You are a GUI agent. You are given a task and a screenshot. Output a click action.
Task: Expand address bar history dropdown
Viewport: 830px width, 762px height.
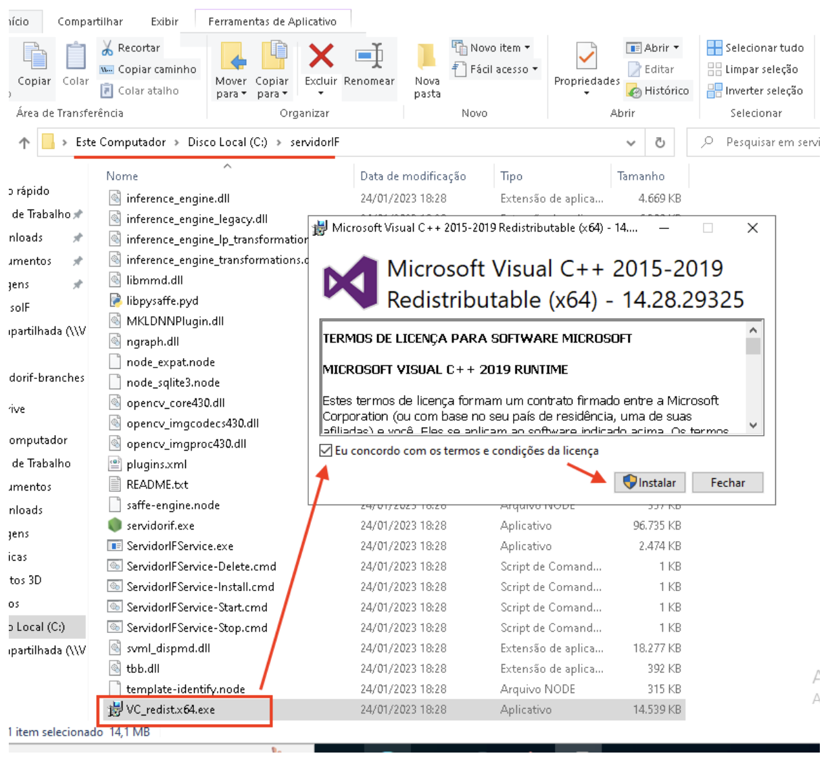pyautogui.click(x=631, y=143)
